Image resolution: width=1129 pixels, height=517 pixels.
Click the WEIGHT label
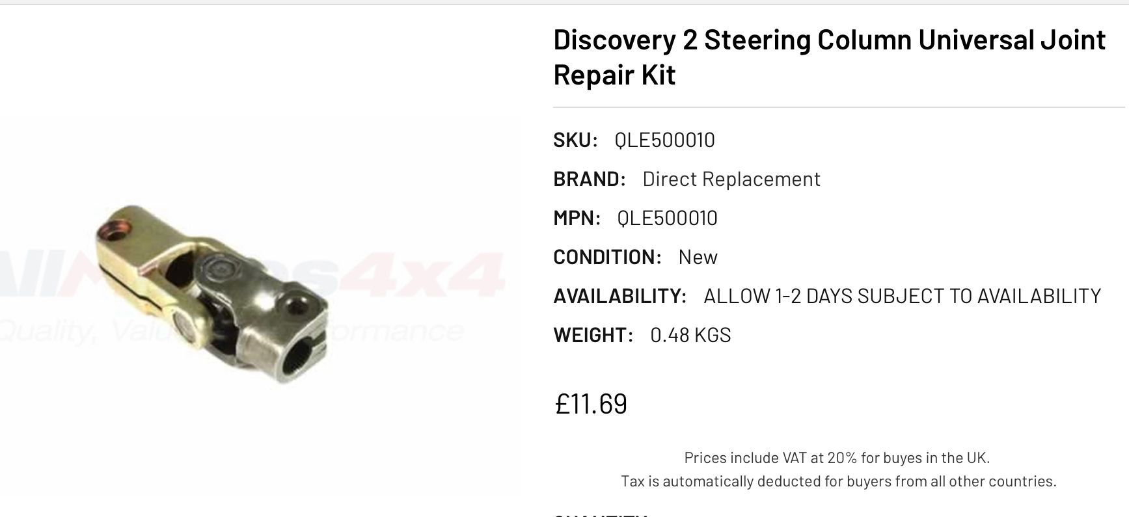pos(593,335)
